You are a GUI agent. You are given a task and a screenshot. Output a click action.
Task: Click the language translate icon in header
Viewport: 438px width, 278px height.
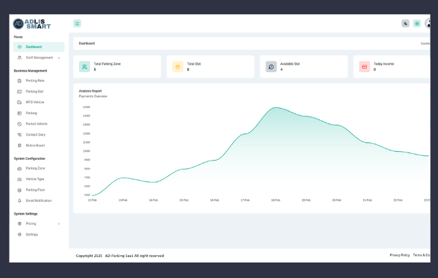405,24
